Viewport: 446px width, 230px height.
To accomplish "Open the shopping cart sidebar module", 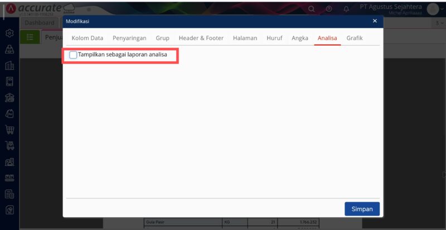I will [9, 130].
